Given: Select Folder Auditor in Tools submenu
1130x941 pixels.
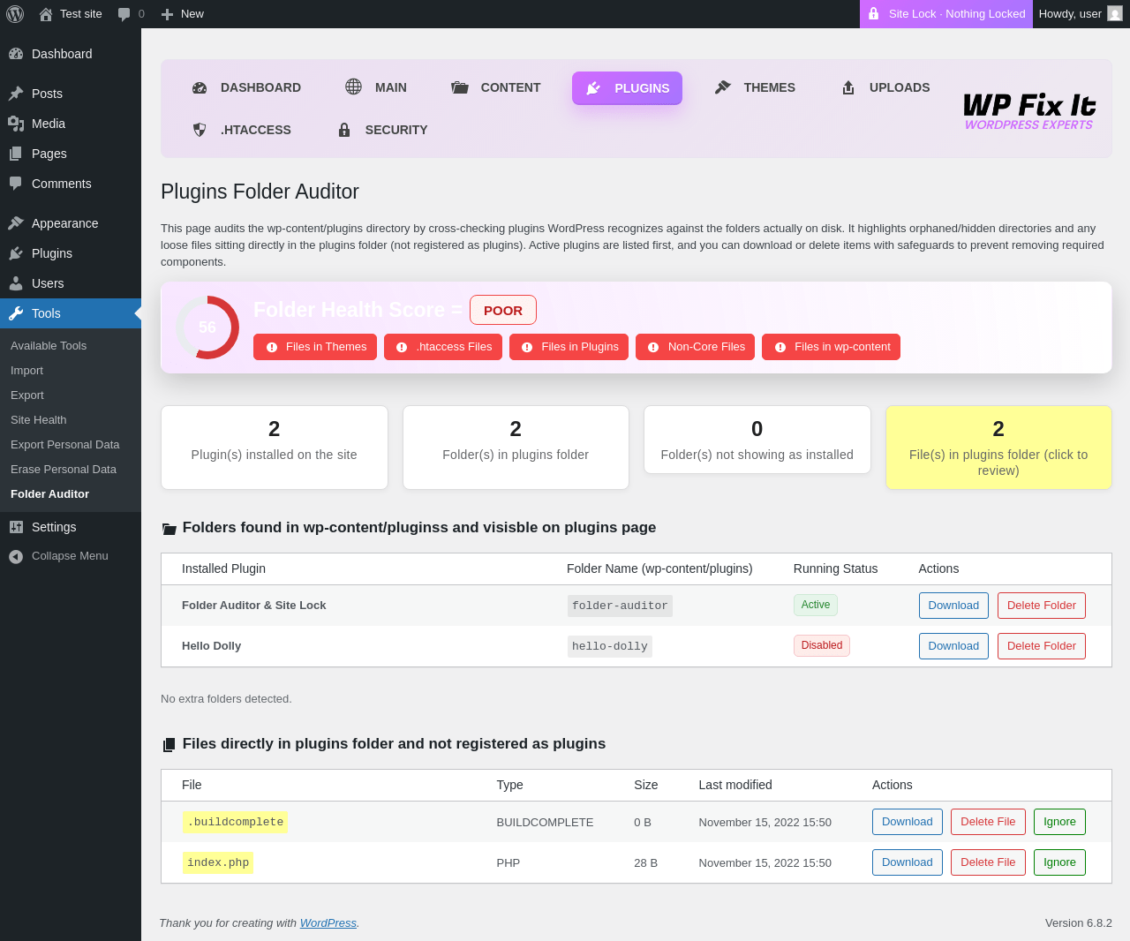Looking at the screenshot, I should pyautogui.click(x=49, y=494).
